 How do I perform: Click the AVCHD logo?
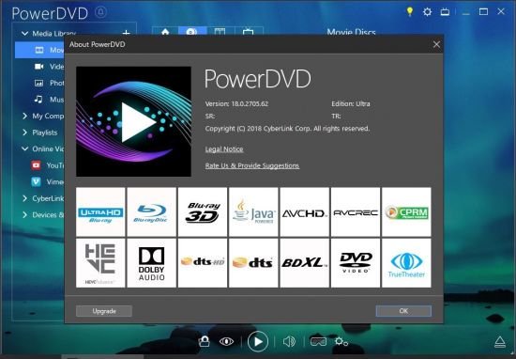[x=304, y=212]
